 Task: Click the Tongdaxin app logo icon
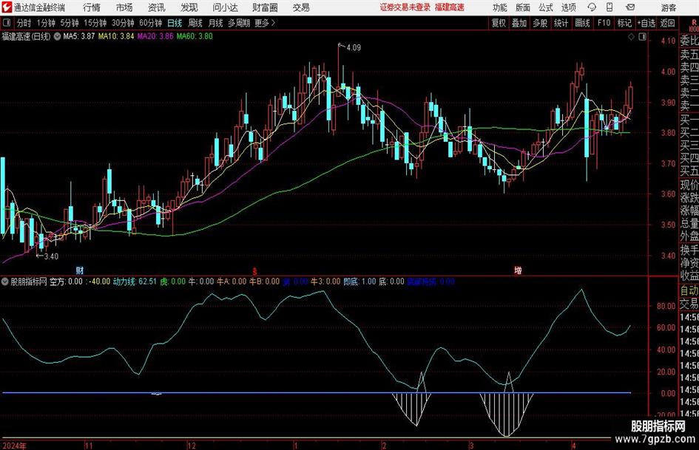click(6, 7)
